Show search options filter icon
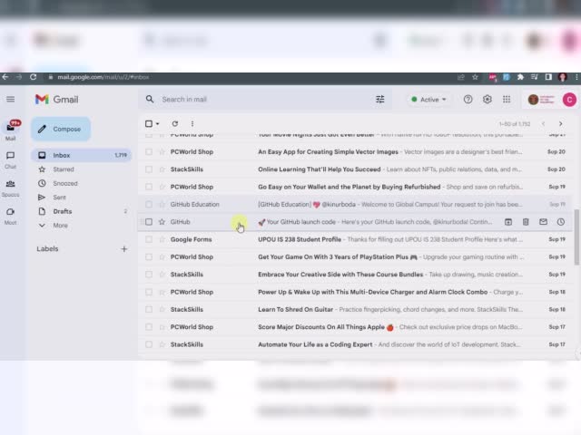Image resolution: width=581 pixels, height=435 pixels. (x=380, y=99)
